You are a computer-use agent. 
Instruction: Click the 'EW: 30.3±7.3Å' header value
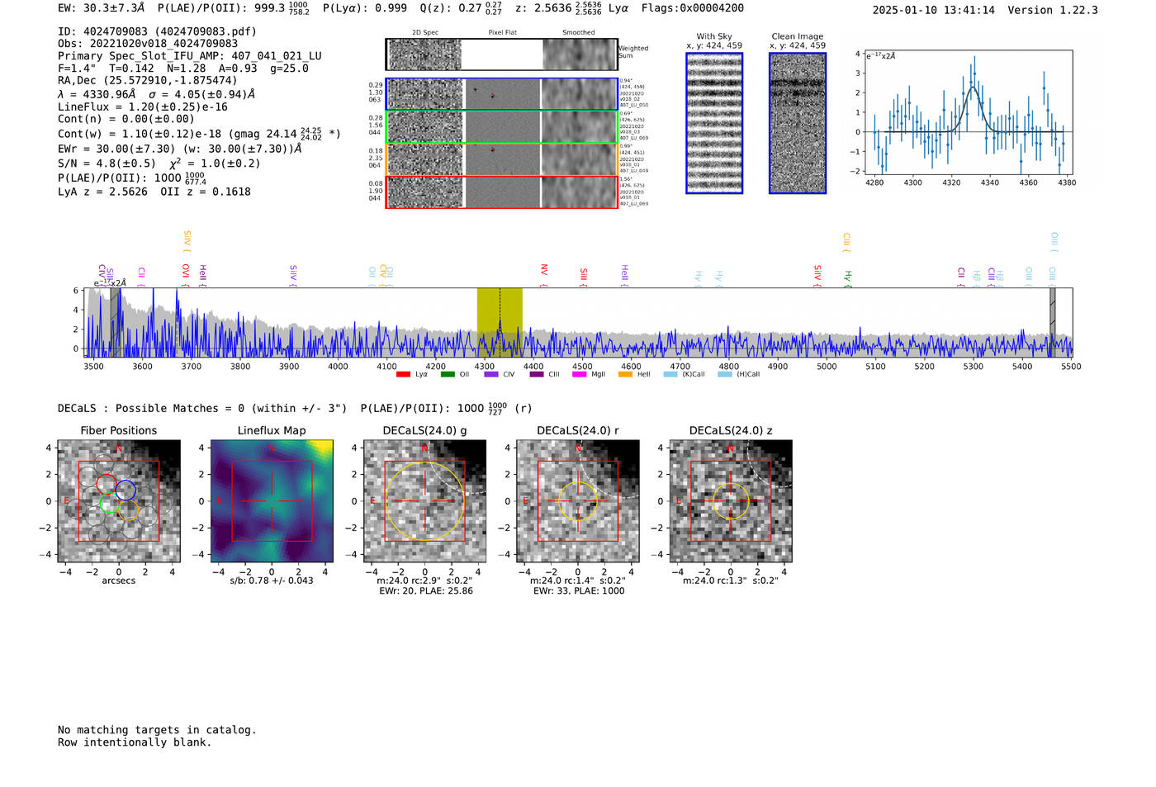(102, 8)
